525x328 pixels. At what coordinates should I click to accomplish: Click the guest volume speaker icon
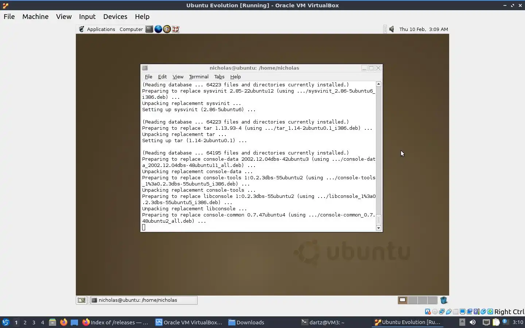click(392, 29)
